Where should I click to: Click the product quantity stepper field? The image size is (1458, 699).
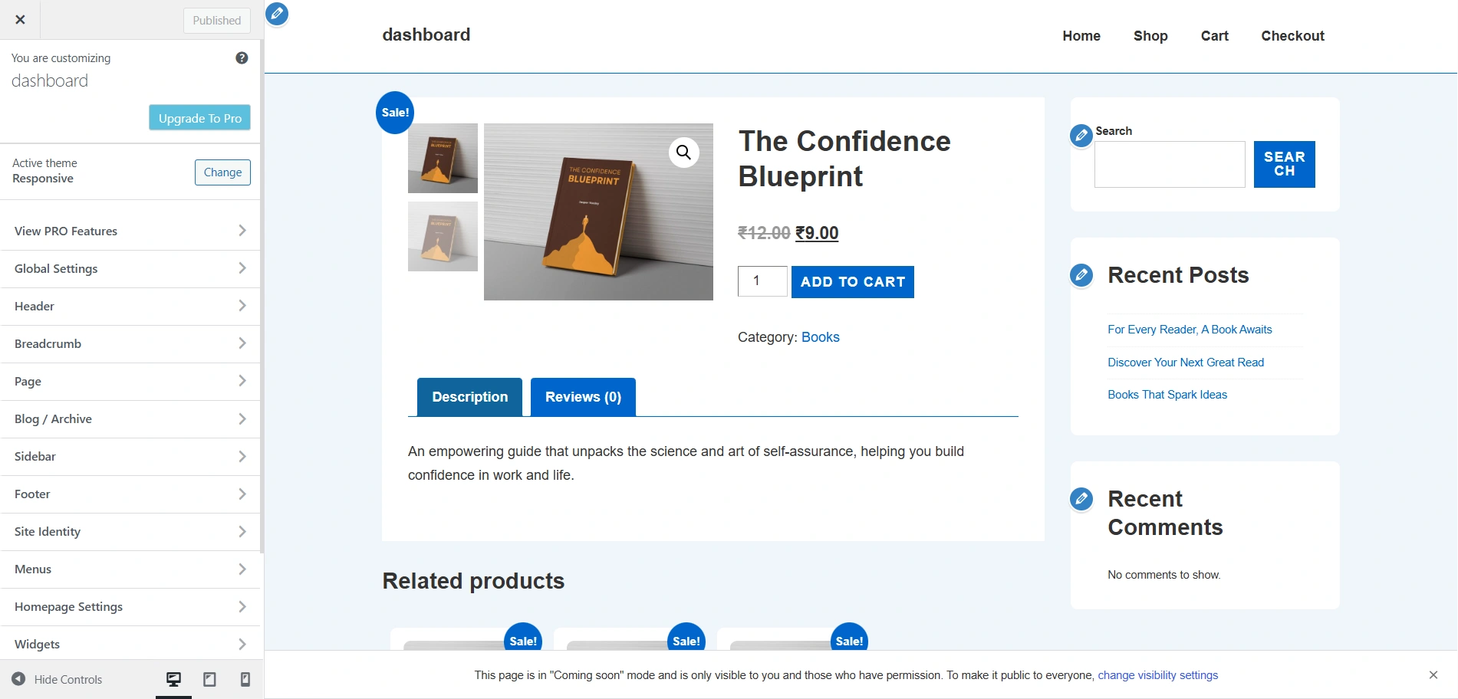762,281
